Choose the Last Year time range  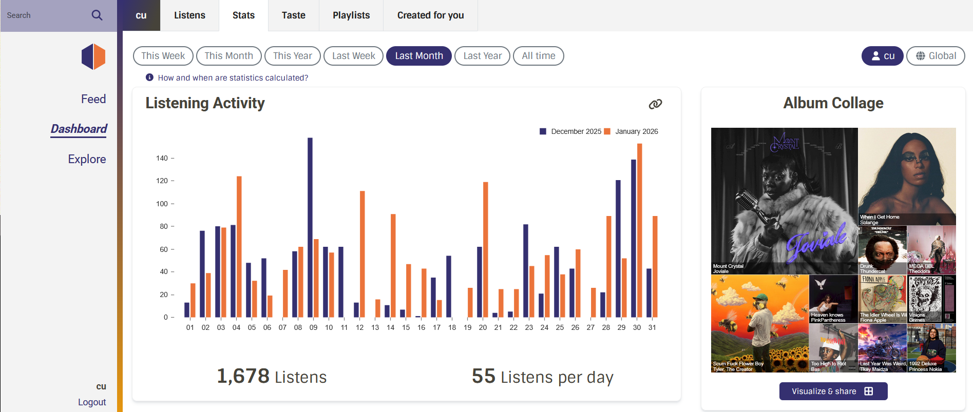click(x=482, y=56)
